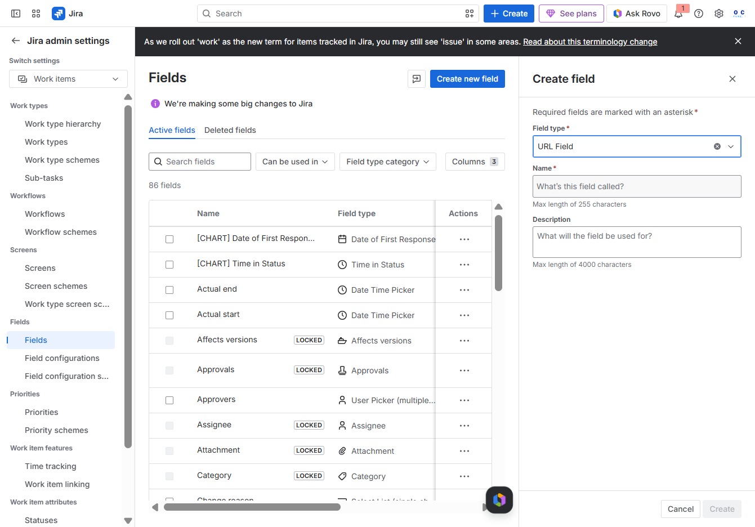Open actions menu for Attachment row

tap(464, 451)
